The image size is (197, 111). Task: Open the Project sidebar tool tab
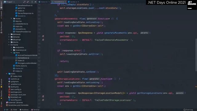pyautogui.click(x=1, y=5)
